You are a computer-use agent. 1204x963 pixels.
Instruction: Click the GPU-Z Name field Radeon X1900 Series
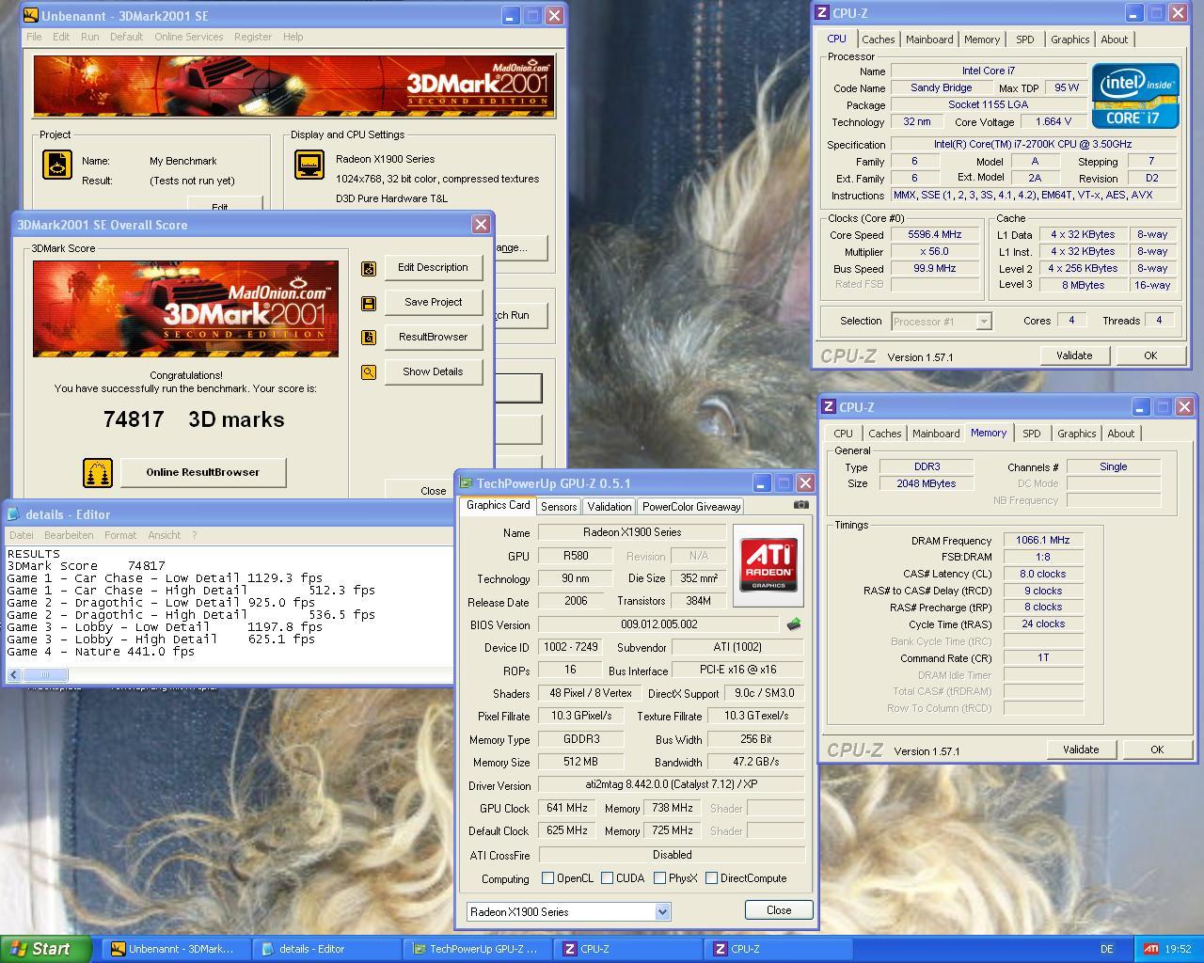click(x=632, y=532)
